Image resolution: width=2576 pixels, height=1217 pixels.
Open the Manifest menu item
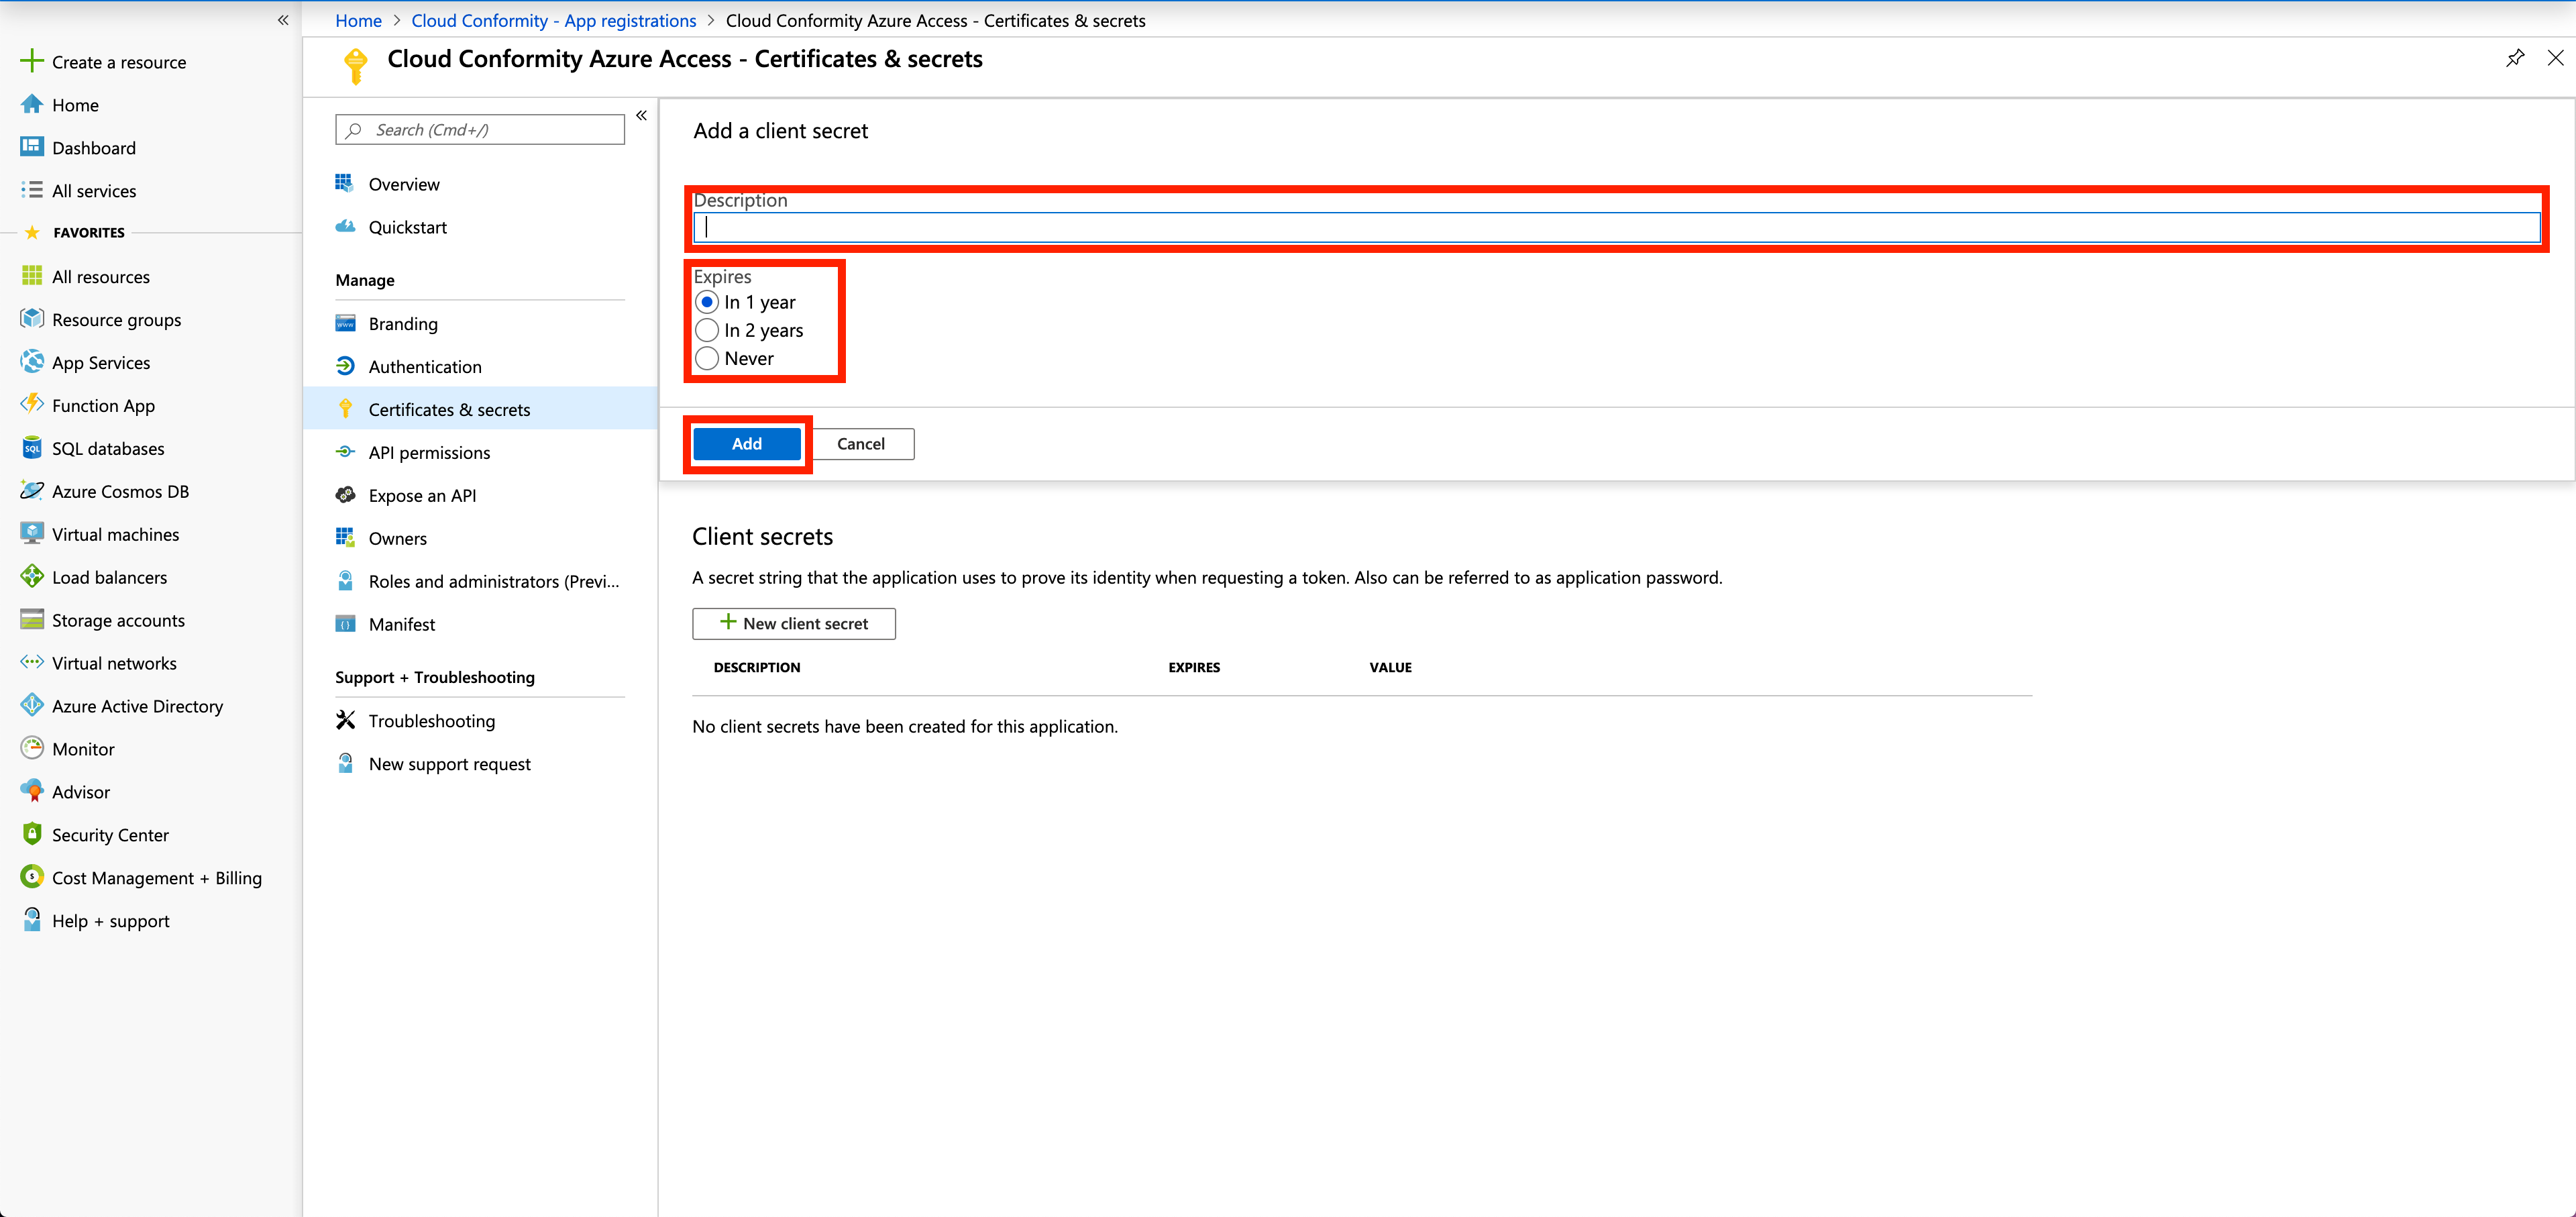(480, 624)
